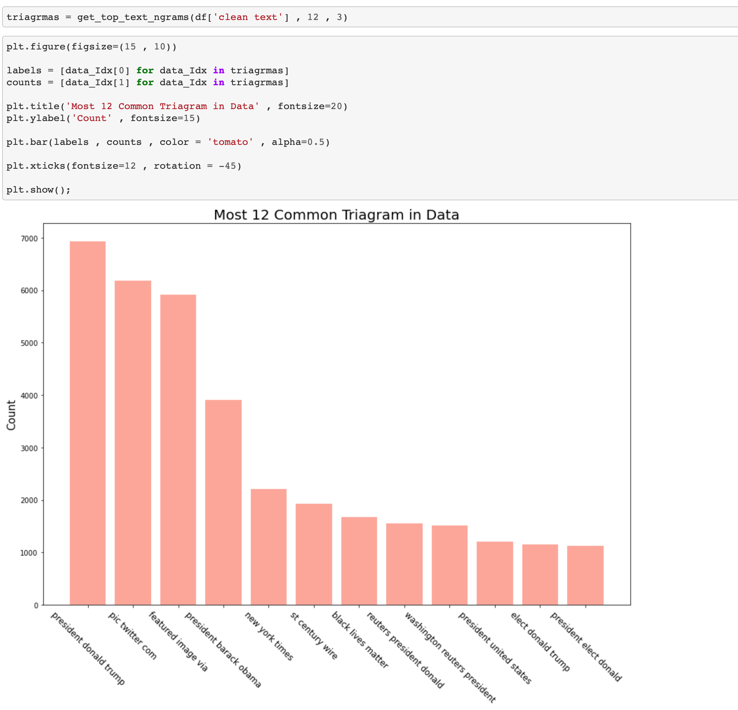Click the 7000 y-axis tick label
This screenshot has width=738, height=710.
pyautogui.click(x=29, y=239)
